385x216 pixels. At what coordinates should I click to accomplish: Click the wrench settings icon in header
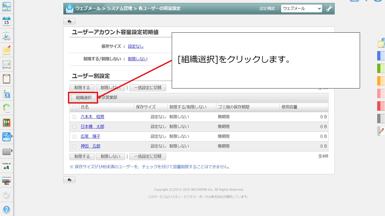pos(329,9)
